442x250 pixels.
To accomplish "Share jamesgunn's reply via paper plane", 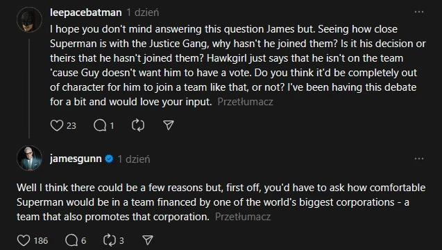I will pos(148,240).
